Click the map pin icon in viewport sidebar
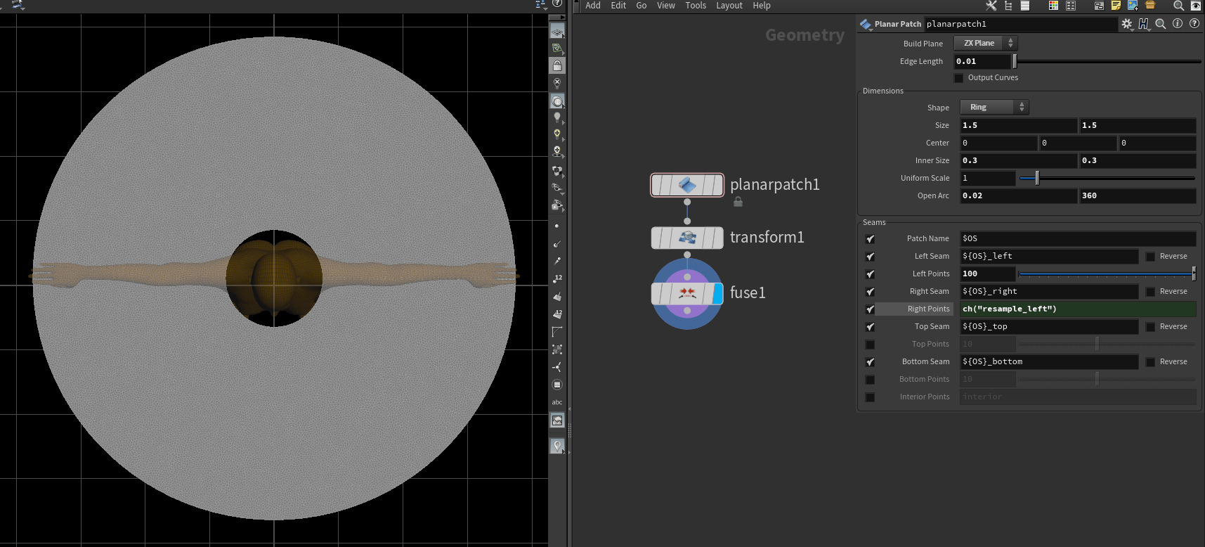 point(557,446)
